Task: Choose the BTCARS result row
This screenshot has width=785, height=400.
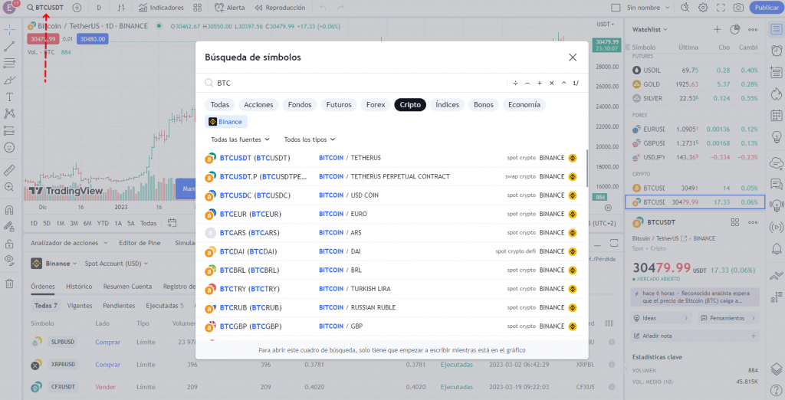Action: [391, 233]
